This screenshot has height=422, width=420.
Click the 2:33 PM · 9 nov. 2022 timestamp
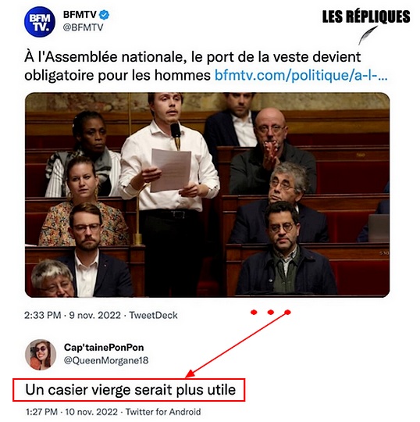pos(73,315)
